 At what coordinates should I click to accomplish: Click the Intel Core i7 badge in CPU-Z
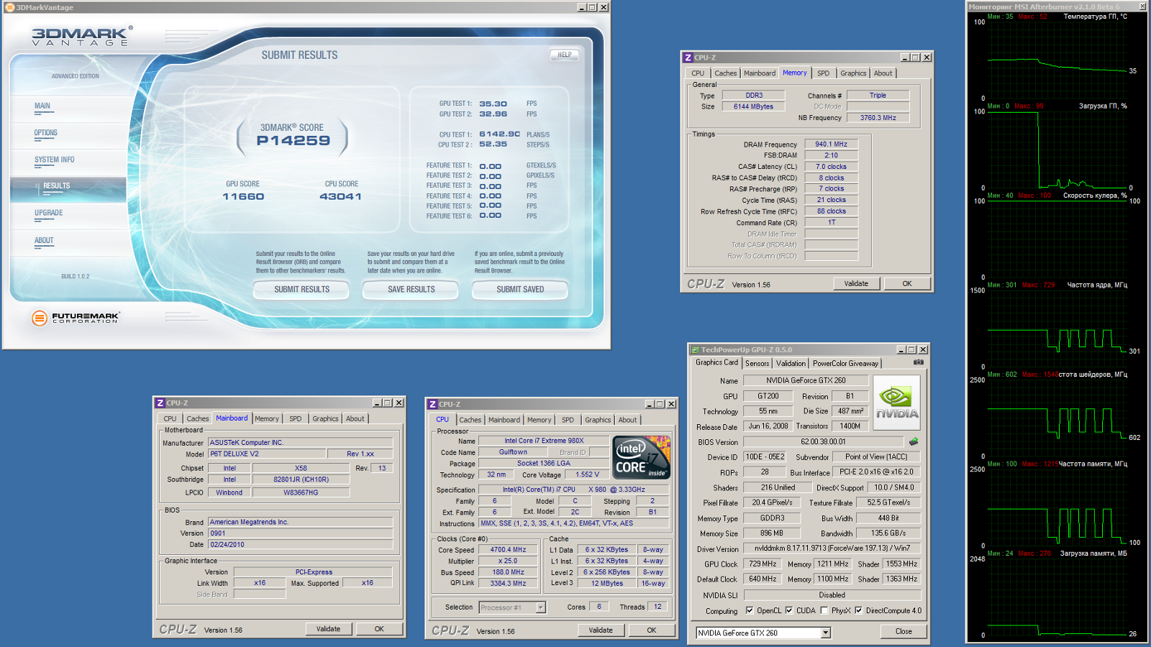(x=642, y=457)
